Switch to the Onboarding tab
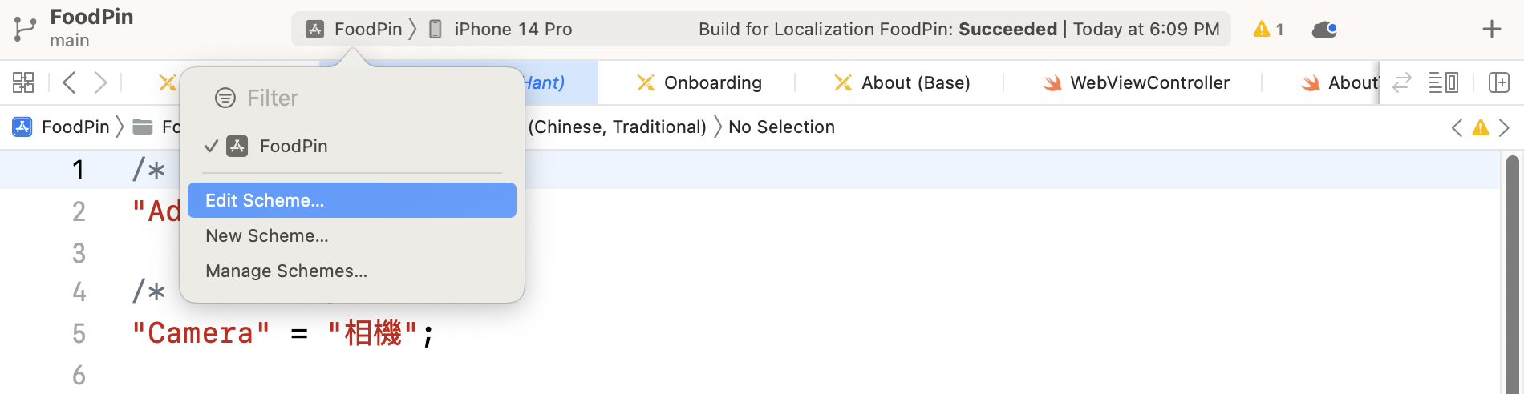This screenshot has width=1524, height=394. coord(699,82)
